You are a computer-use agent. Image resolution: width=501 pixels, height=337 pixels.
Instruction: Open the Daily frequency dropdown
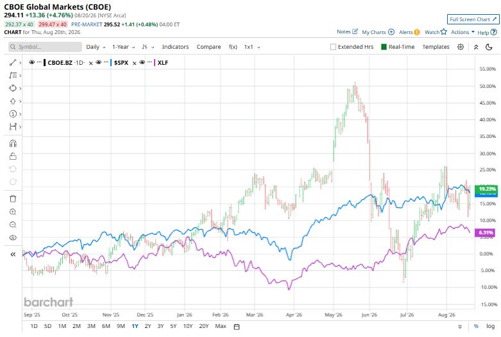(x=96, y=47)
